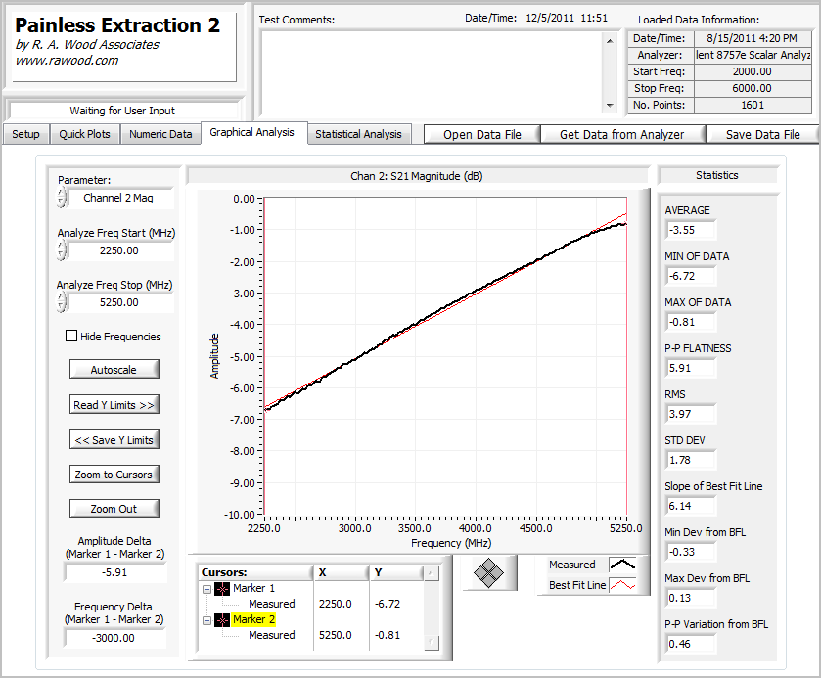Toggle the Hide Frequencies checkbox
Screen dimensions: 821x678
(71, 337)
